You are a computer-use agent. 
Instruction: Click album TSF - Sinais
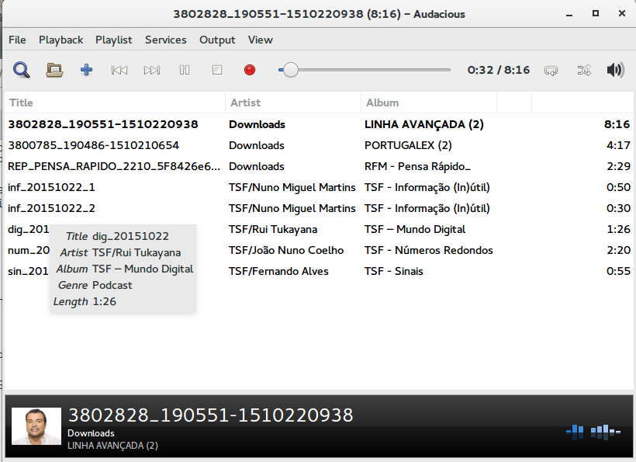coord(393,271)
